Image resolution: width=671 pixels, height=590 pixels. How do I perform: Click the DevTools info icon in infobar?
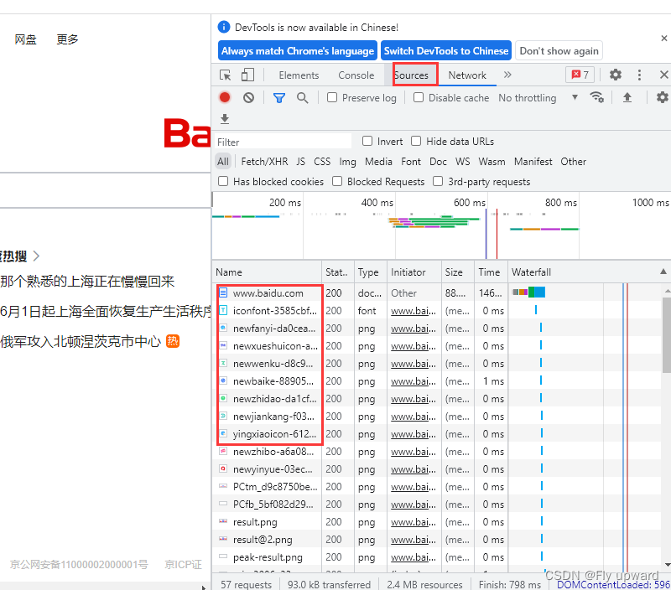[224, 27]
